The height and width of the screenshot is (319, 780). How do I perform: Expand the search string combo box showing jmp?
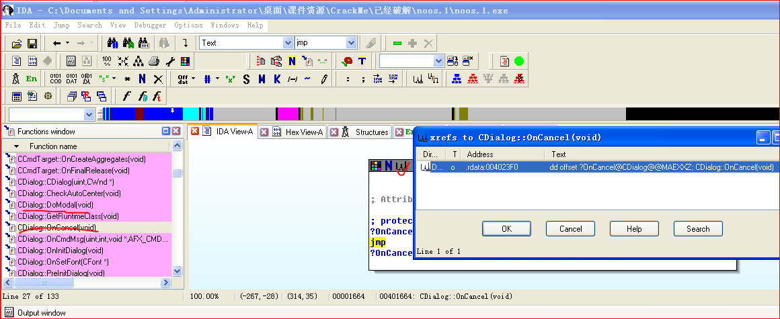coord(352,43)
